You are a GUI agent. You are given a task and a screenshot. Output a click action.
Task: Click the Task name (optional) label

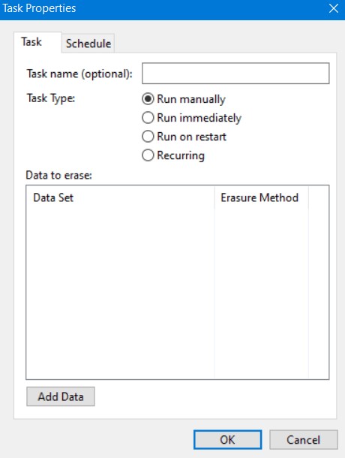tap(79, 74)
